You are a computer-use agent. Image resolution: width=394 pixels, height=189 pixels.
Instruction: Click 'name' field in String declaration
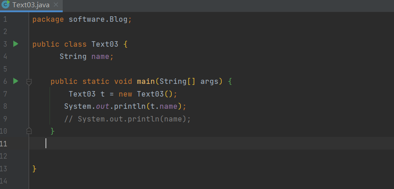point(100,57)
